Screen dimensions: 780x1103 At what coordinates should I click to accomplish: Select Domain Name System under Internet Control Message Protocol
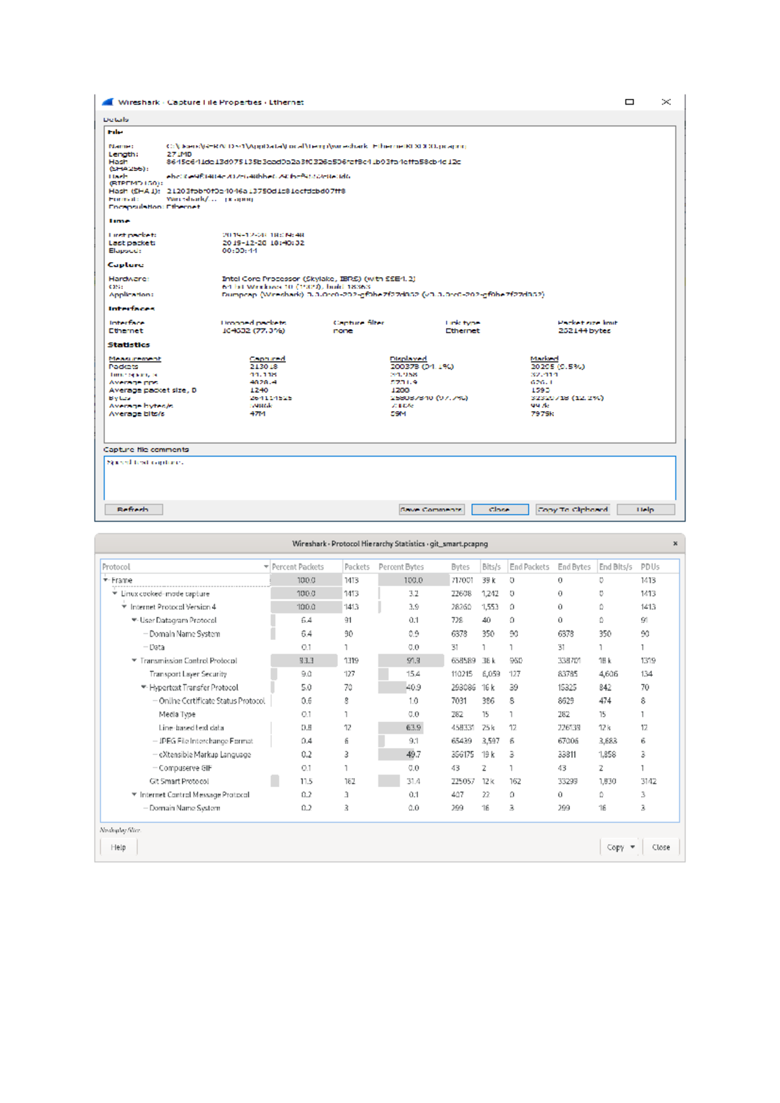(x=390, y=808)
